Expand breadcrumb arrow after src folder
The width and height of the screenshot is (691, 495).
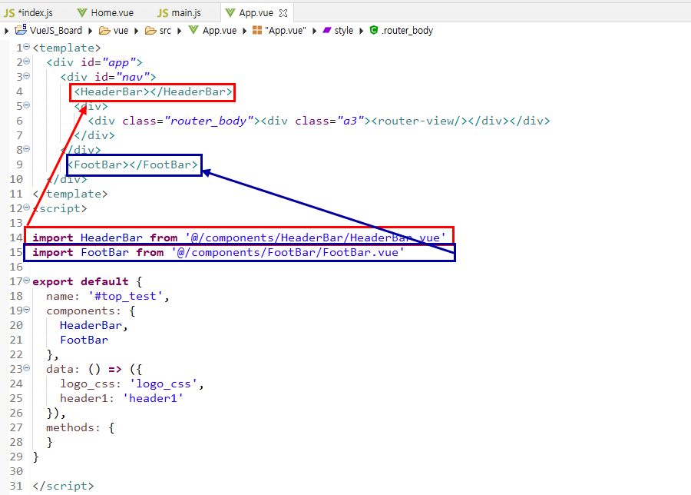click(x=180, y=31)
